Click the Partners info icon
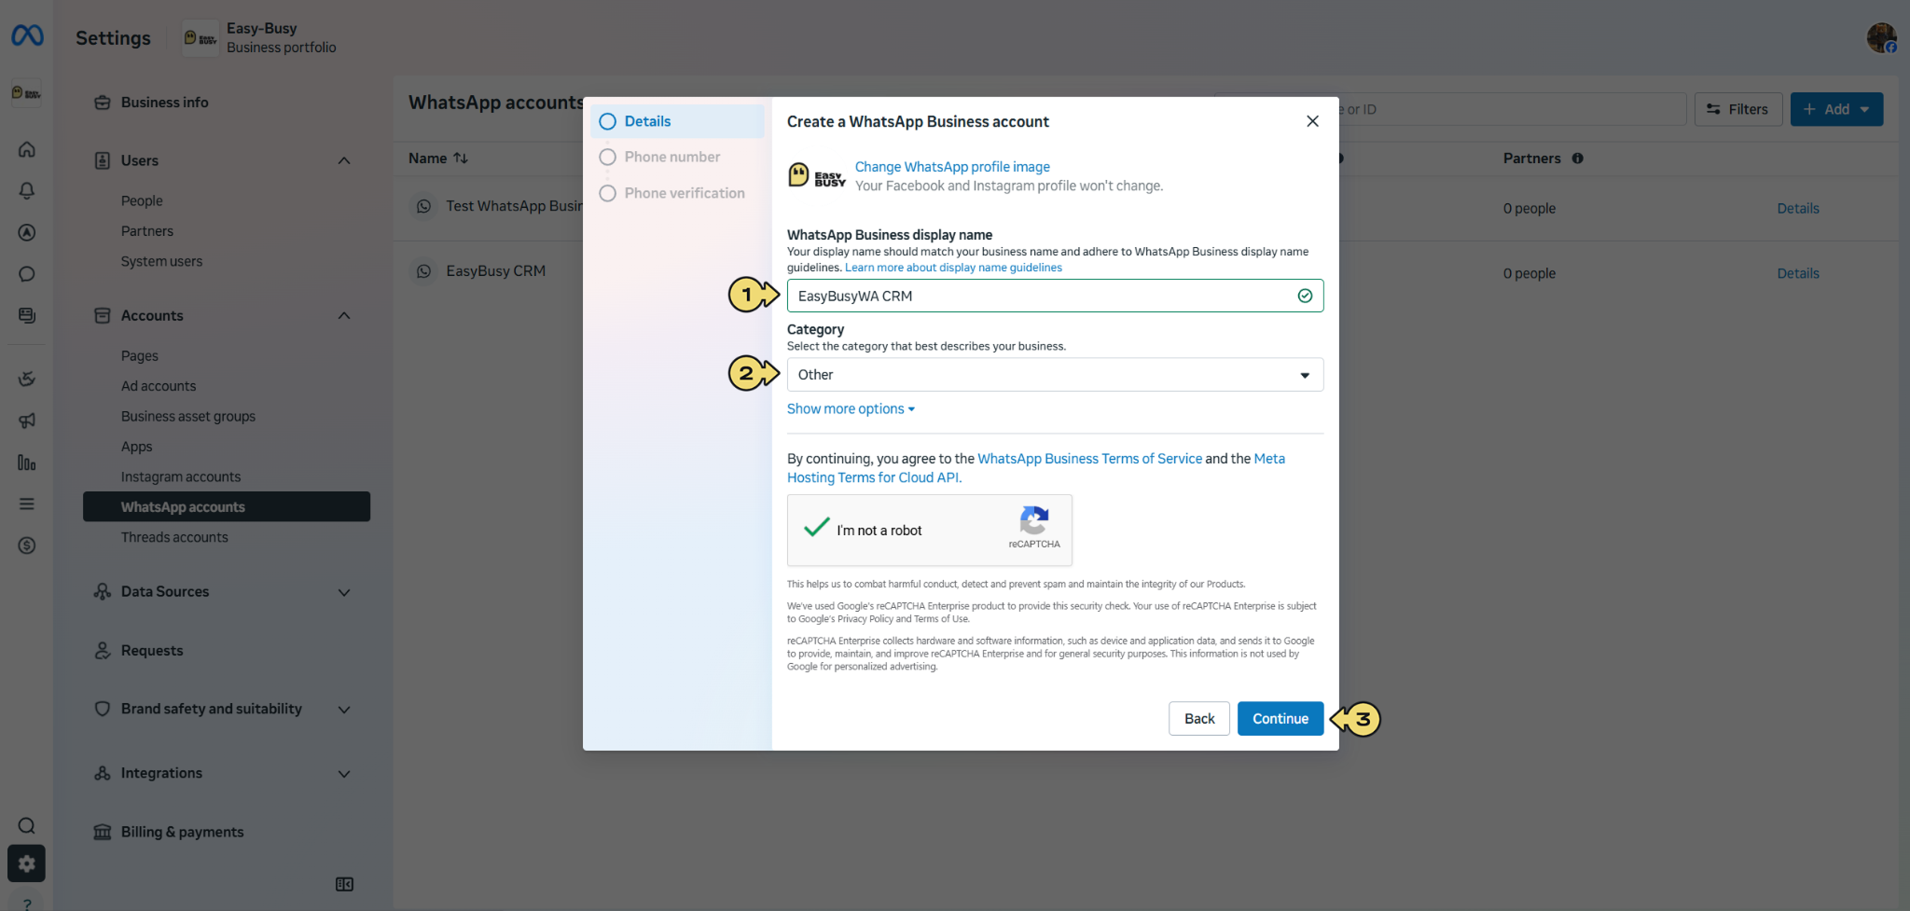This screenshot has height=911, width=1910. coord(1578,159)
